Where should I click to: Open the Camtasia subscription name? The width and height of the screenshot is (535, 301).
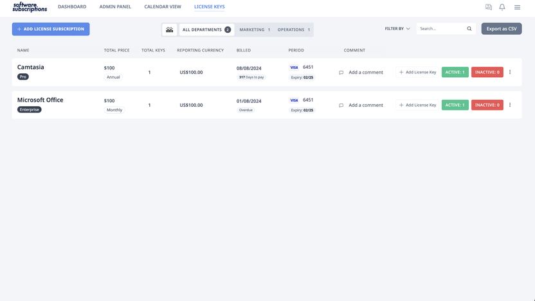[31, 68]
